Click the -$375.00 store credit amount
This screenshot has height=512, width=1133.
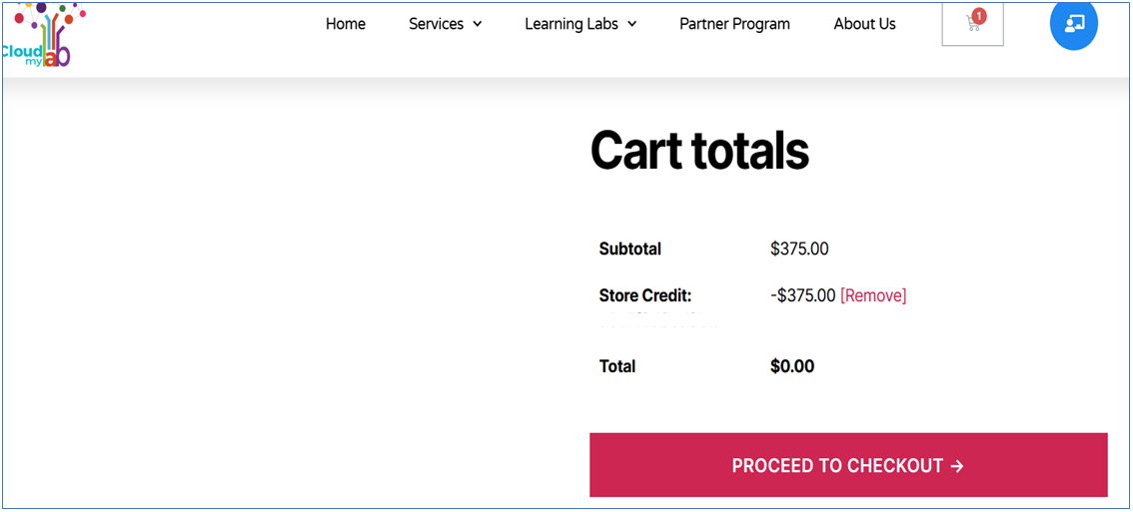point(802,295)
